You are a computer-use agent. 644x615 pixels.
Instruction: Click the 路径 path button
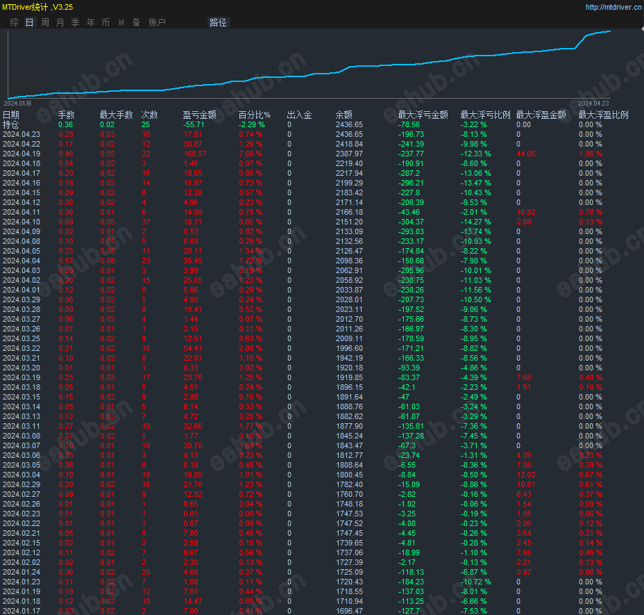tap(218, 22)
